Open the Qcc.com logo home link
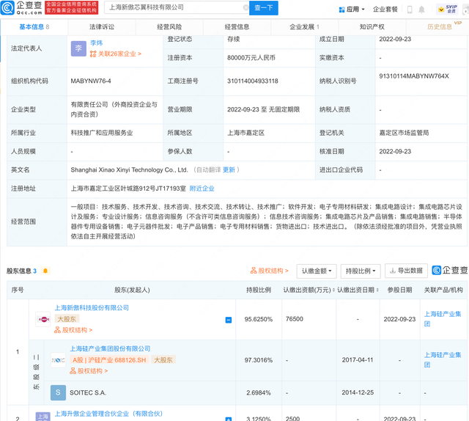The height and width of the screenshot is (421, 469). click(x=21, y=7)
